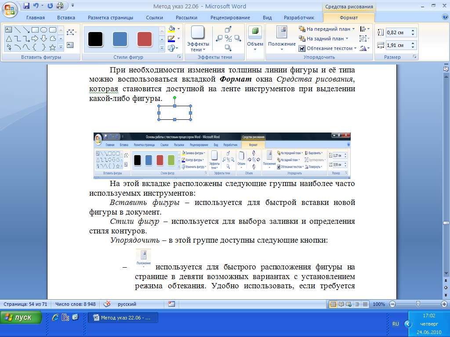Nudge the shadow down
This screenshot has width=450, height=337.
tap(229, 48)
